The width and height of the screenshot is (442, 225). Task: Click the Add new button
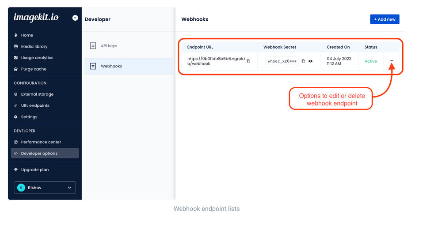(x=385, y=19)
